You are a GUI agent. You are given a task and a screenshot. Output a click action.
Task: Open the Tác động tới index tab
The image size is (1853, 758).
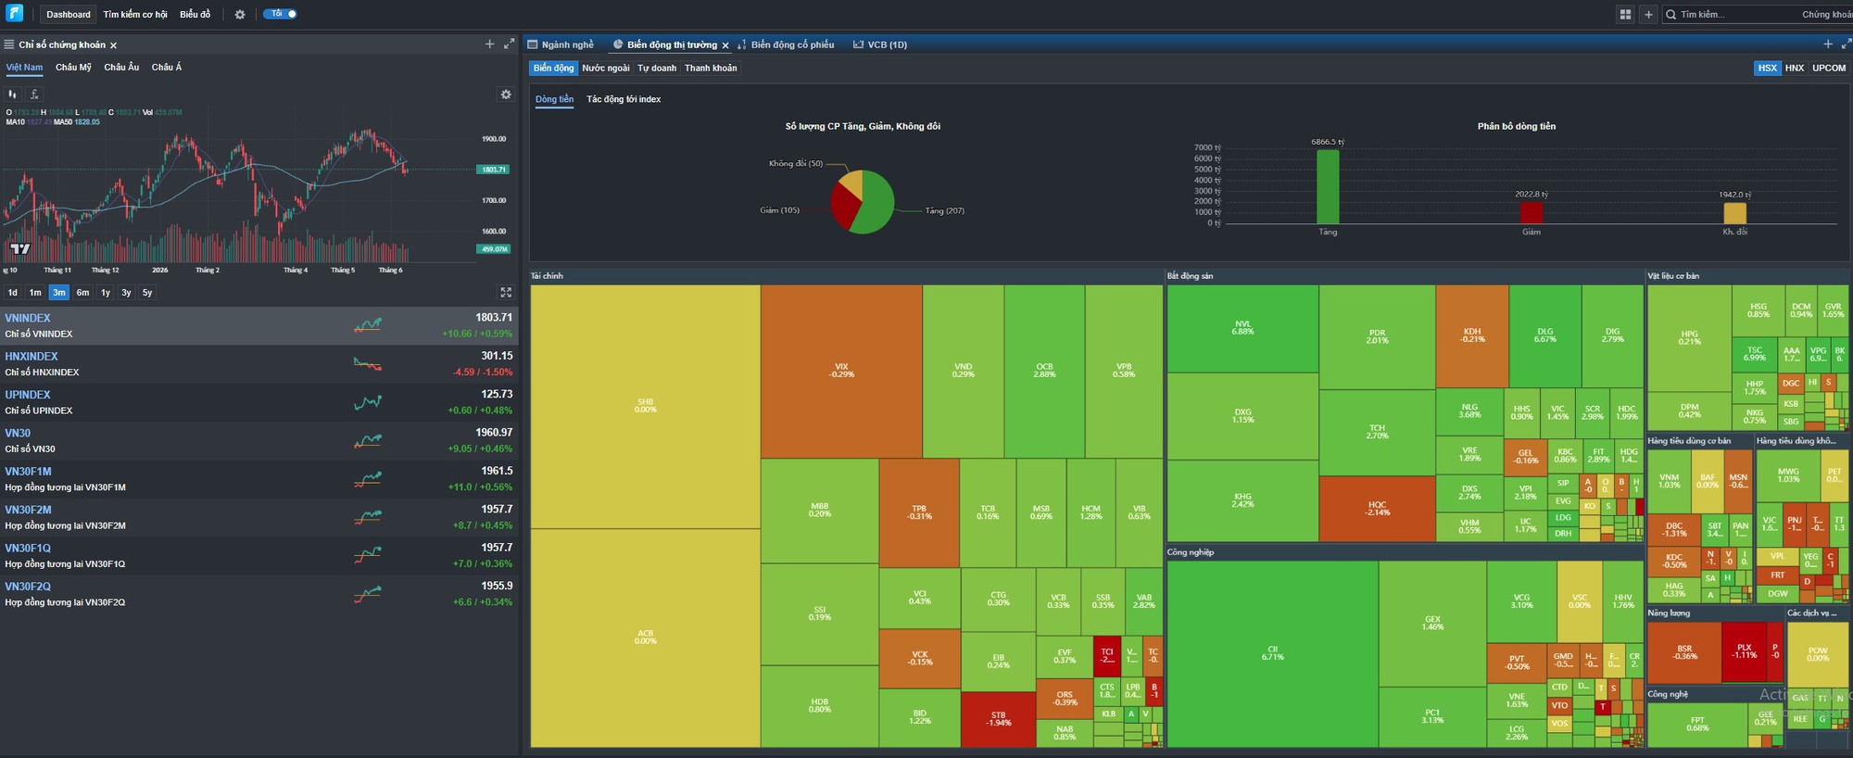point(624,99)
